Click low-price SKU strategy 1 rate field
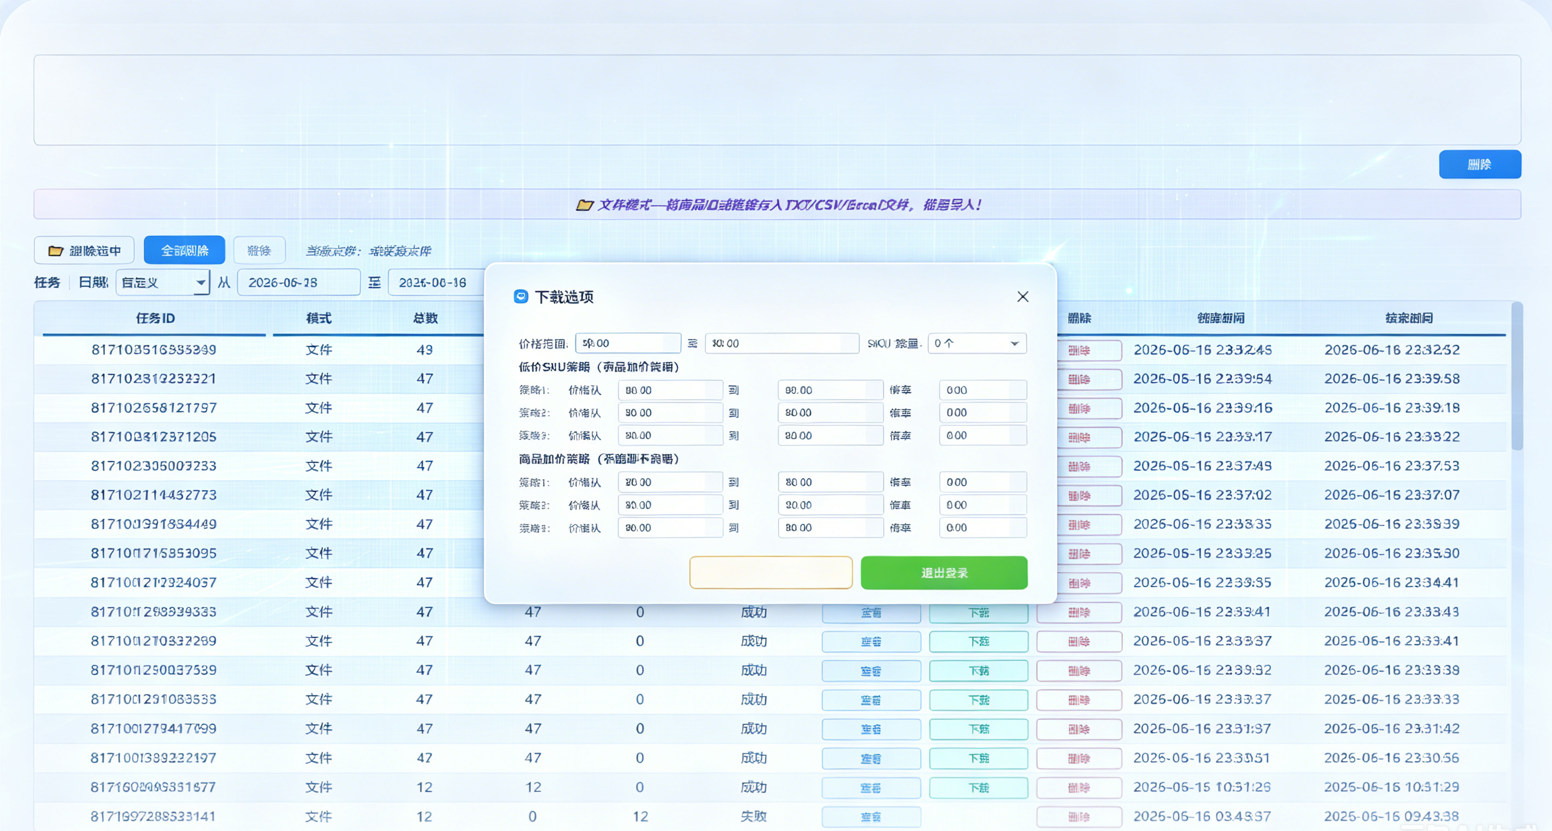Image resolution: width=1552 pixels, height=831 pixels. click(983, 390)
